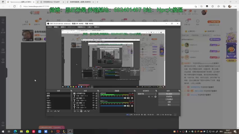Screen dimensions: 239x134
Task: Open Task View on the taskbar
Action: pos(9,132)
